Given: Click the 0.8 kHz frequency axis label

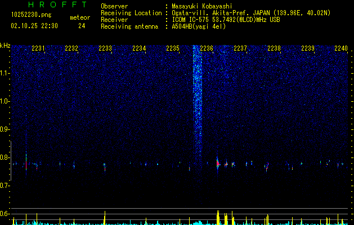Looking at the screenshot, I should pos(5,157).
